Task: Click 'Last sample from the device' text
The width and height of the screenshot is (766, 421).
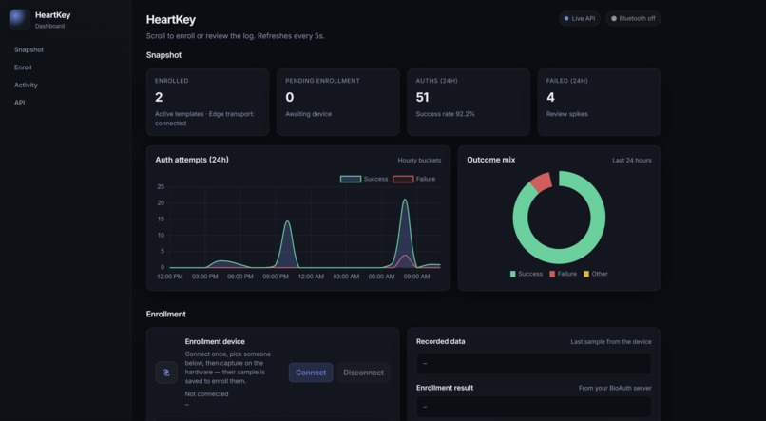Action: tap(611, 342)
